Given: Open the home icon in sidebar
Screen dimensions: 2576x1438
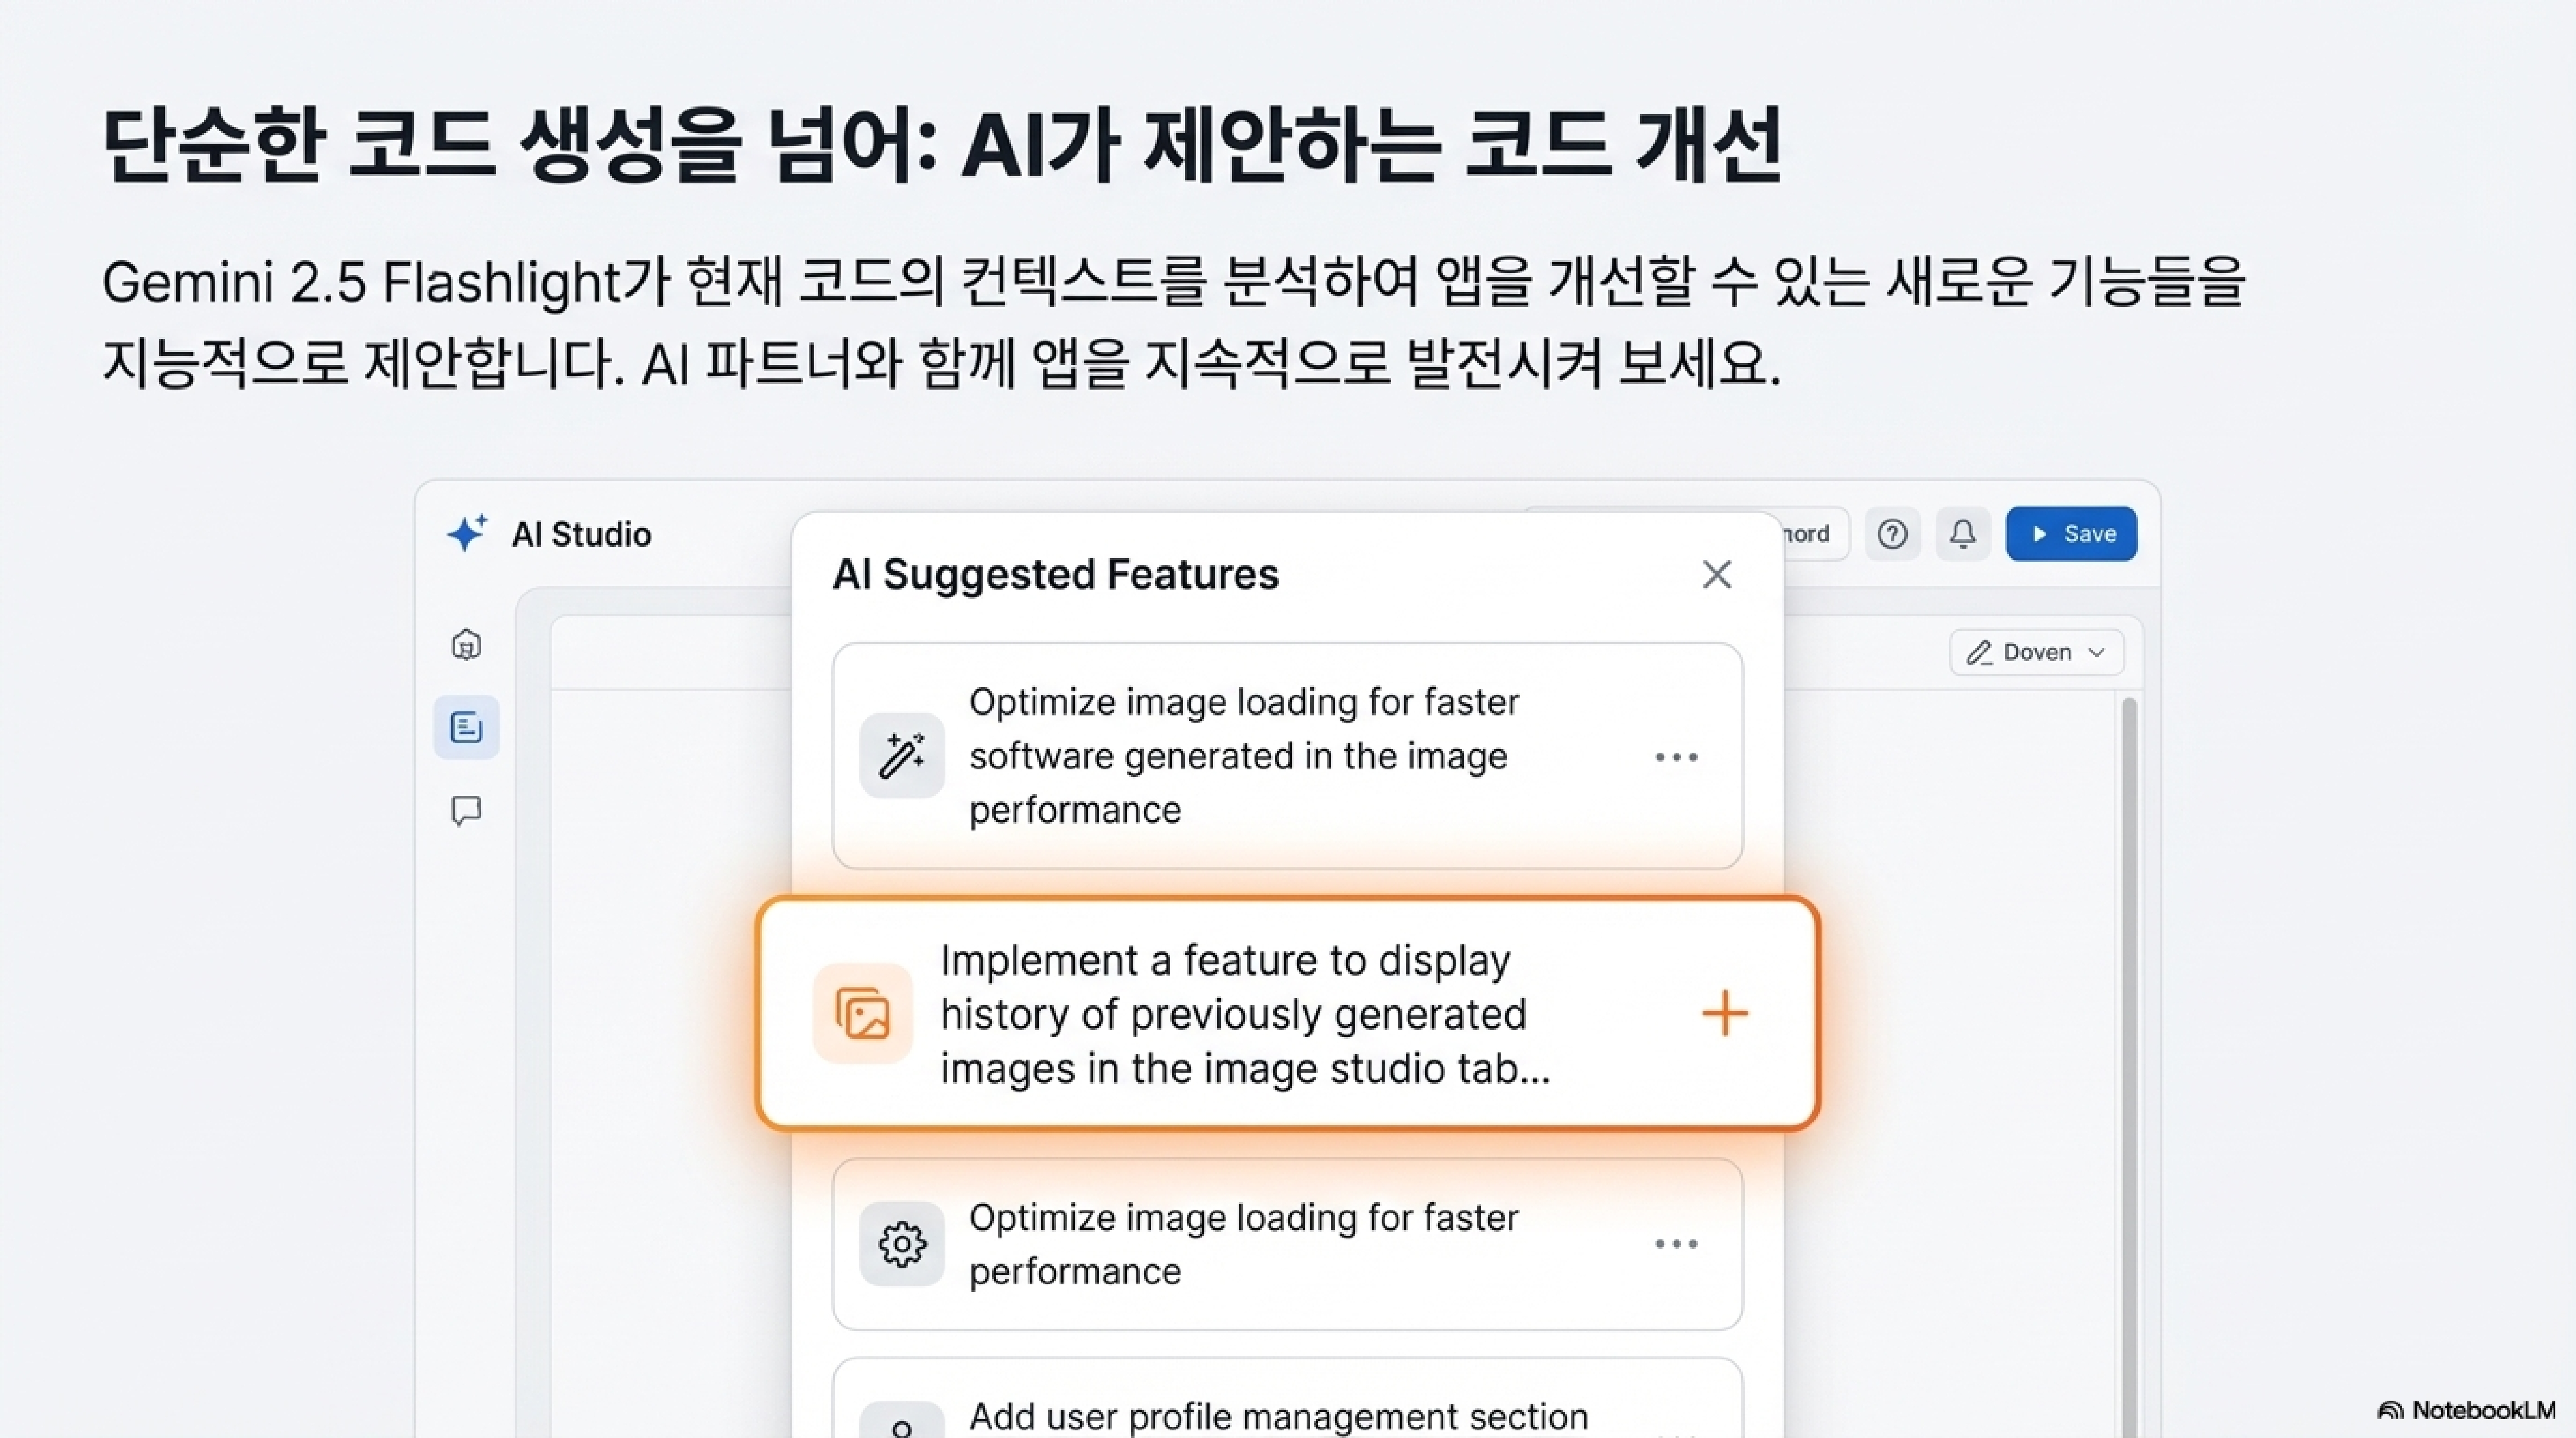Looking at the screenshot, I should 466,645.
